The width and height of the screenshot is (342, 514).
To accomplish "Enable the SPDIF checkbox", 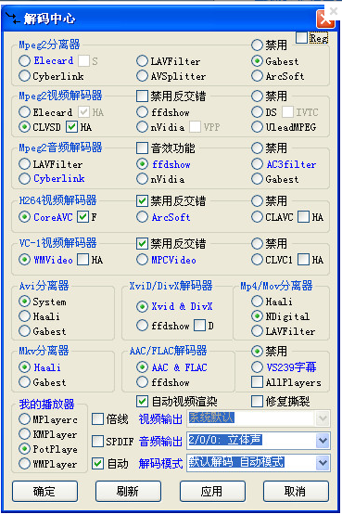I will point(97,442).
